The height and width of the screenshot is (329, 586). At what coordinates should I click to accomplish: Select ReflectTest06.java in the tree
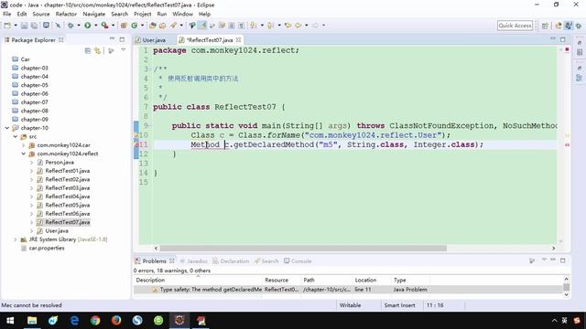pos(67,214)
